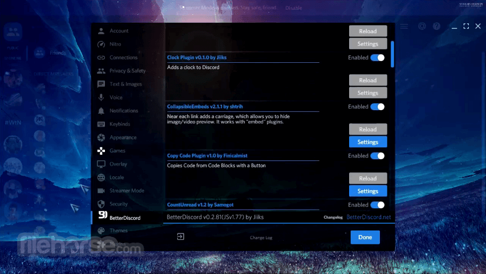Open Copy Code Plugin Settings button

[368, 191]
